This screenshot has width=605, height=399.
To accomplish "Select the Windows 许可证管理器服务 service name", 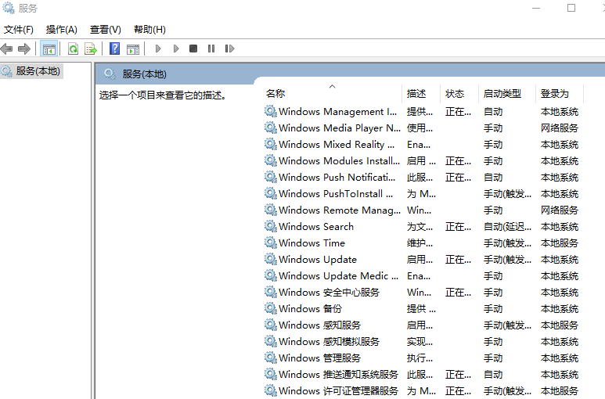I will pyautogui.click(x=338, y=391).
